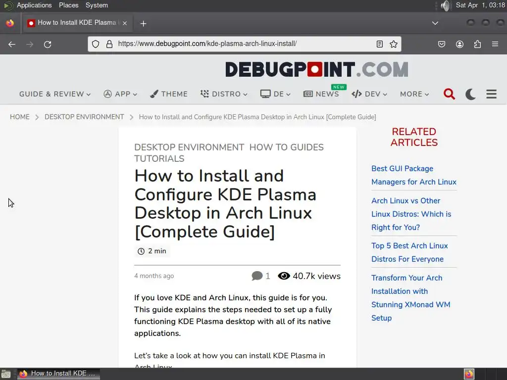Bookmark this page with the star icon

394,44
